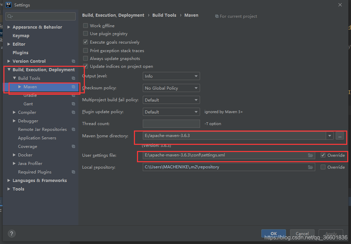The height and width of the screenshot is (244, 351).
Task: Uncheck Execute goals recursively
Action: (85, 42)
